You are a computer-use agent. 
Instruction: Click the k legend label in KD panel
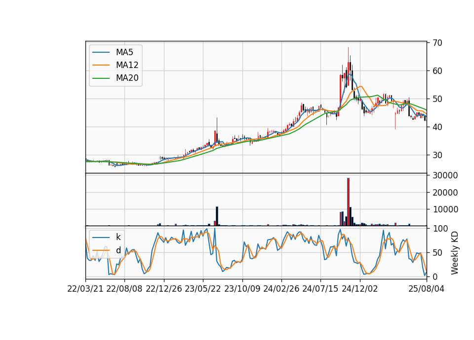point(118,237)
